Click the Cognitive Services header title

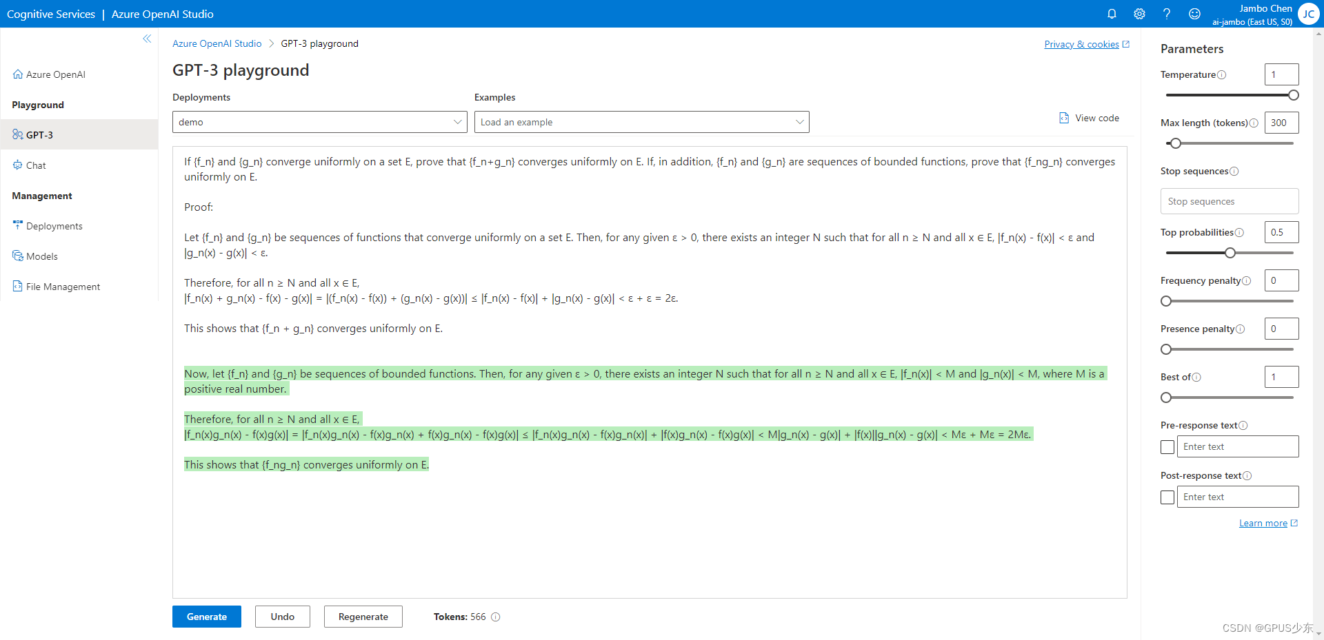[51, 14]
